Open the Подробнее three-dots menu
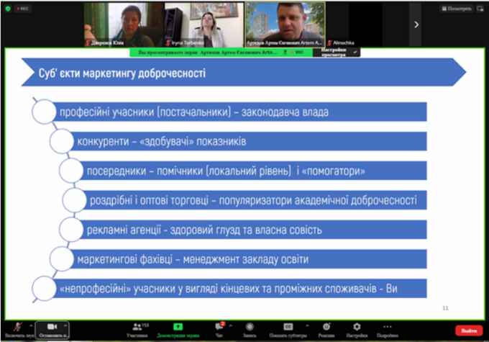 [388, 327]
